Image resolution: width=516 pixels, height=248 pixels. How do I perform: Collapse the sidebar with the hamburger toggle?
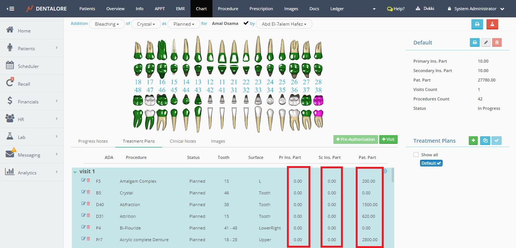10,9
